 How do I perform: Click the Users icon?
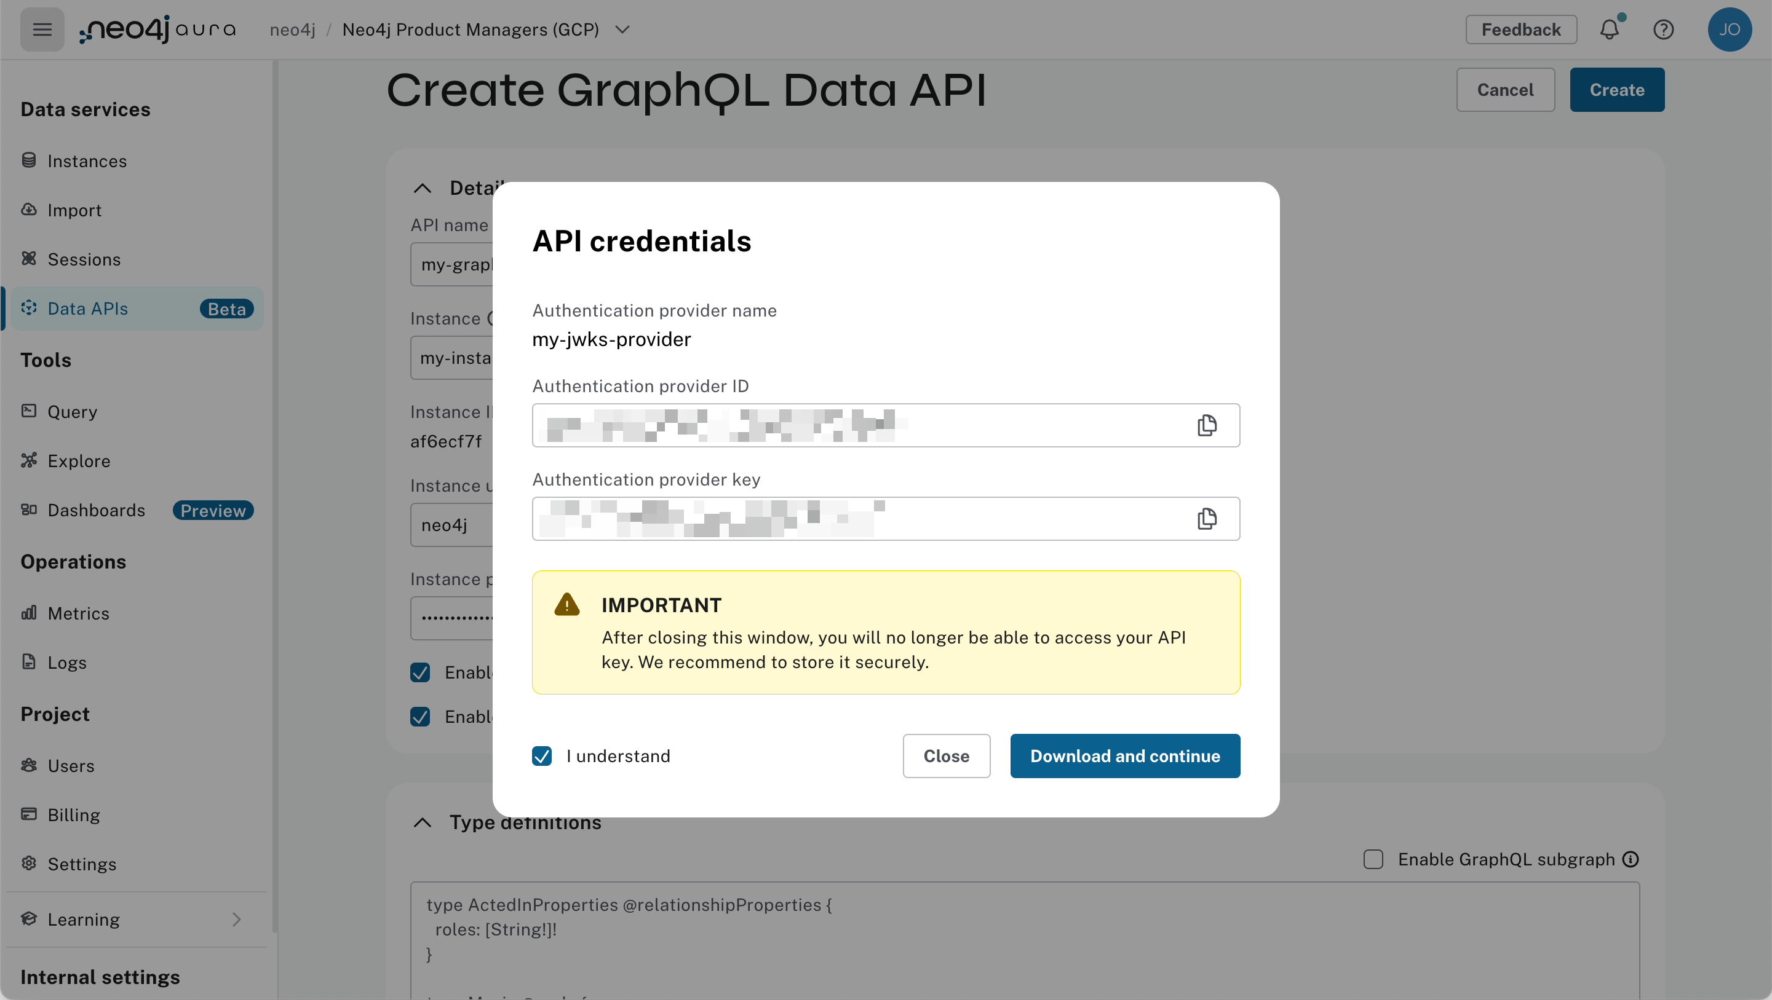click(x=29, y=765)
